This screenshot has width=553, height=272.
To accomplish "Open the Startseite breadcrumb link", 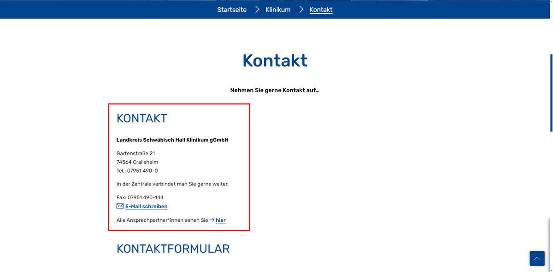I will pyautogui.click(x=232, y=10).
